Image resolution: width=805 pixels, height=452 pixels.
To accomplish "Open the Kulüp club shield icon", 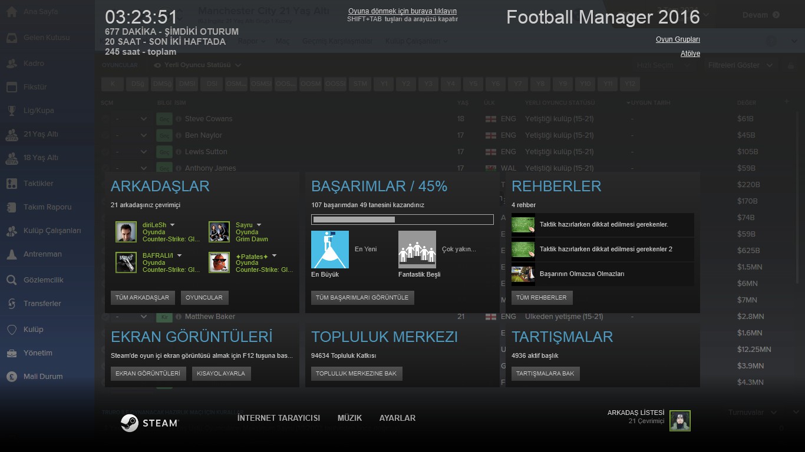I will point(12,330).
